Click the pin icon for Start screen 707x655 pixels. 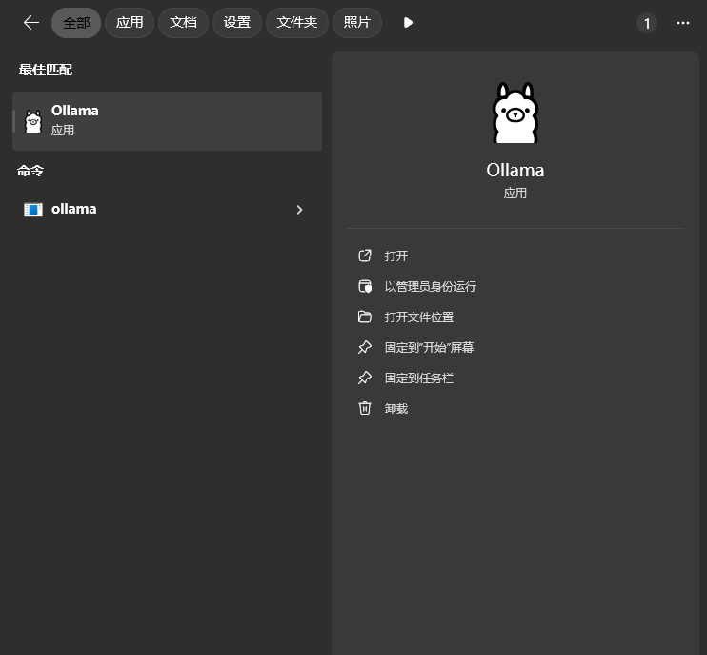coord(365,347)
